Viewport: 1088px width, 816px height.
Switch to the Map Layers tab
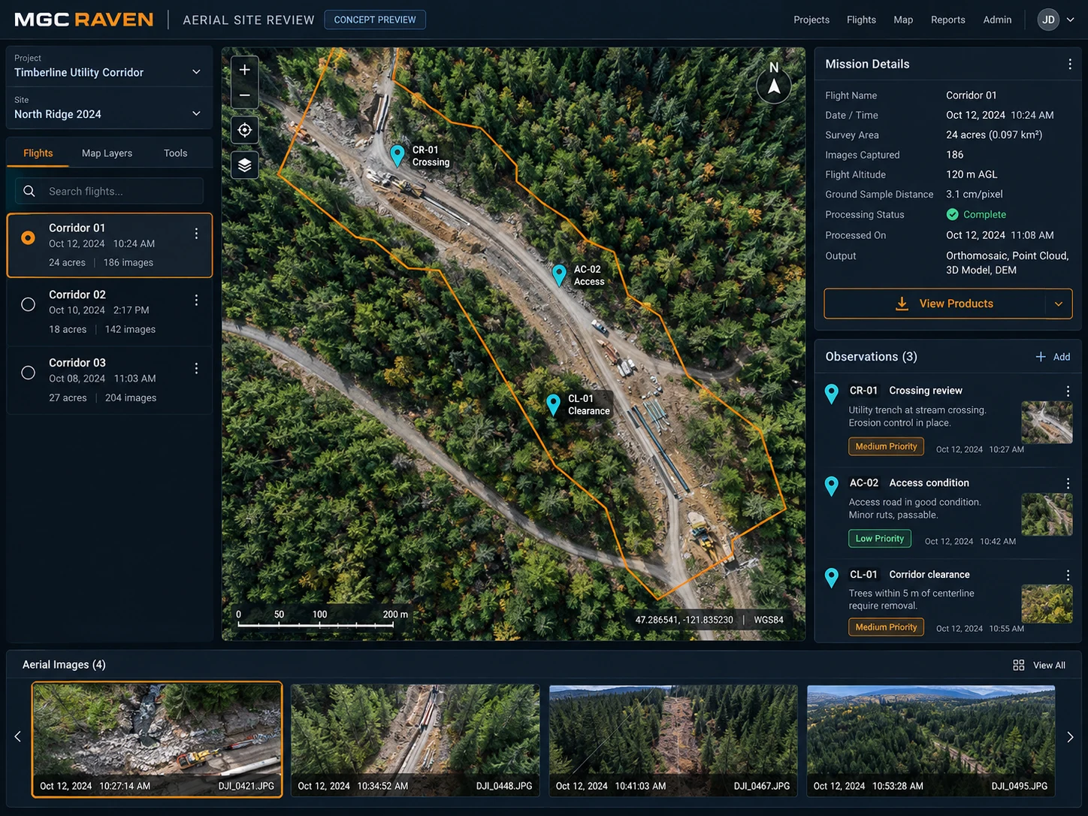coord(107,153)
